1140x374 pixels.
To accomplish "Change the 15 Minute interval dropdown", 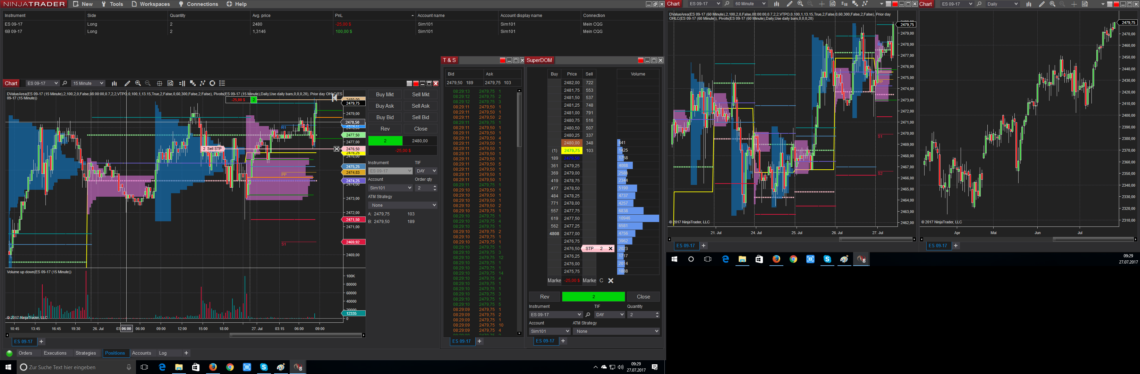I will (x=88, y=83).
